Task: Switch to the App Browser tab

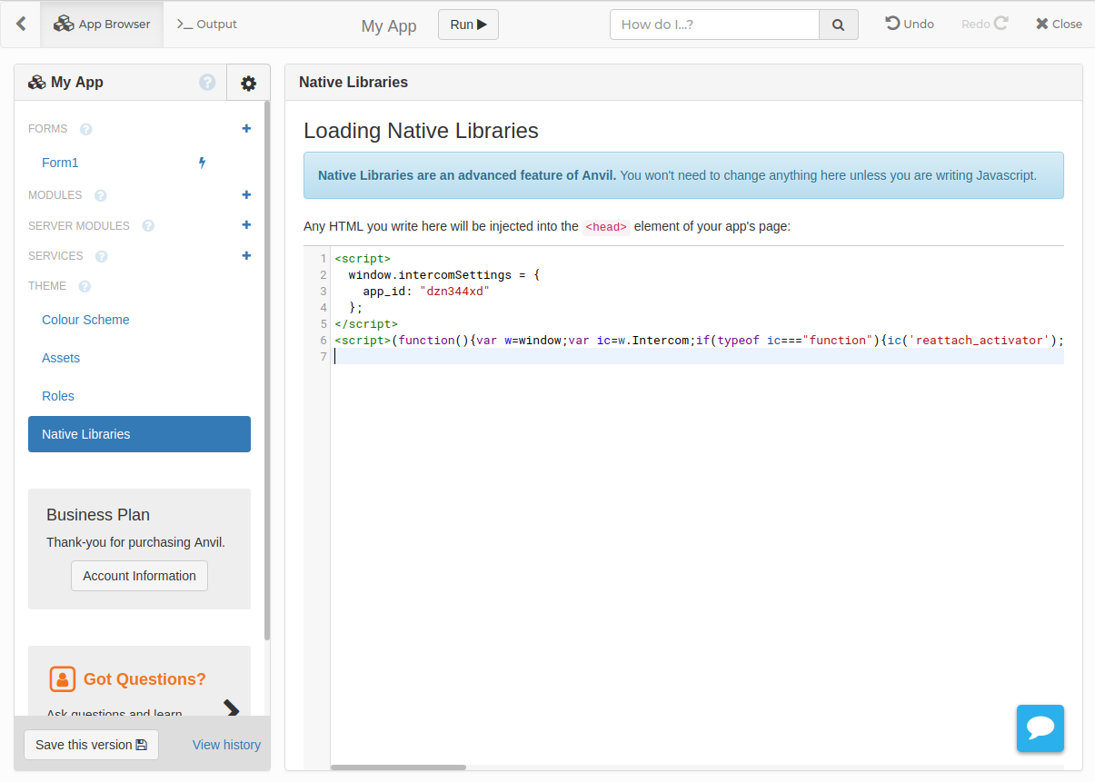Action: (x=102, y=24)
